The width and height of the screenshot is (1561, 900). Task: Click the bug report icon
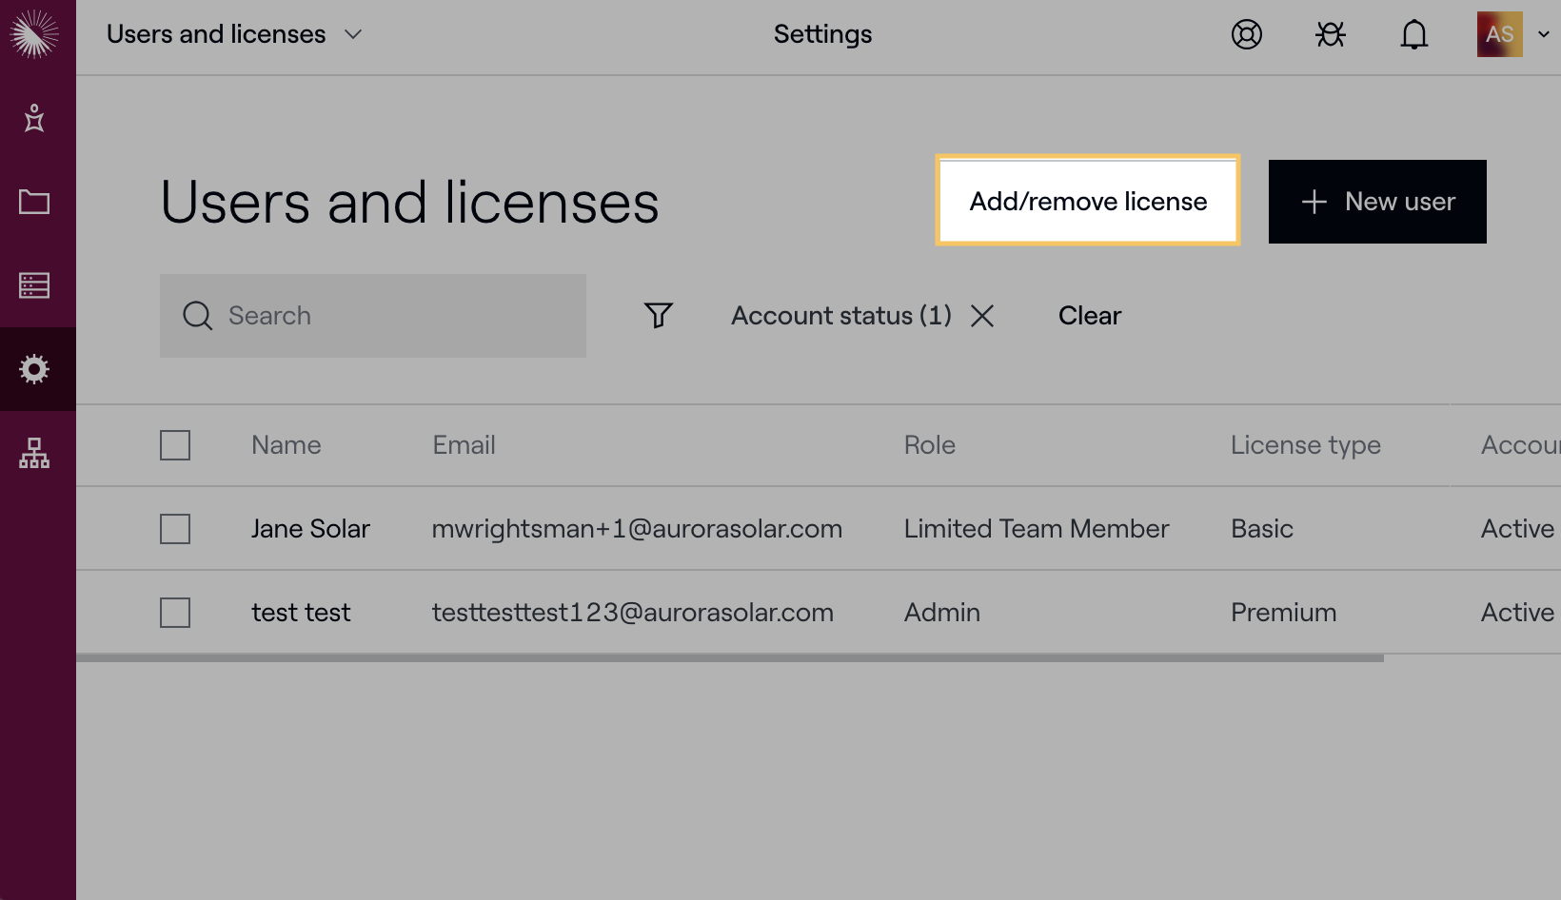(x=1330, y=34)
